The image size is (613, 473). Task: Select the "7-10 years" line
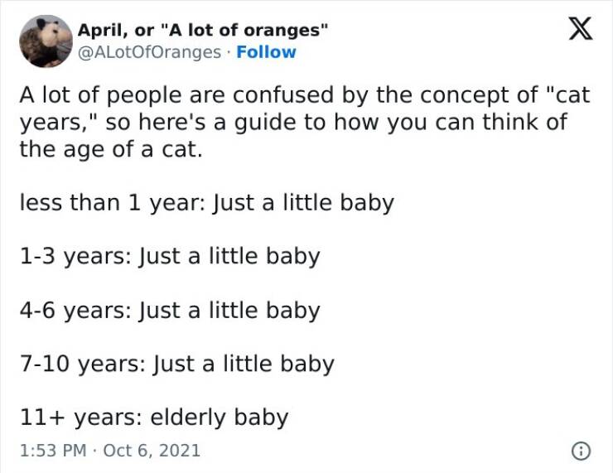(176, 364)
